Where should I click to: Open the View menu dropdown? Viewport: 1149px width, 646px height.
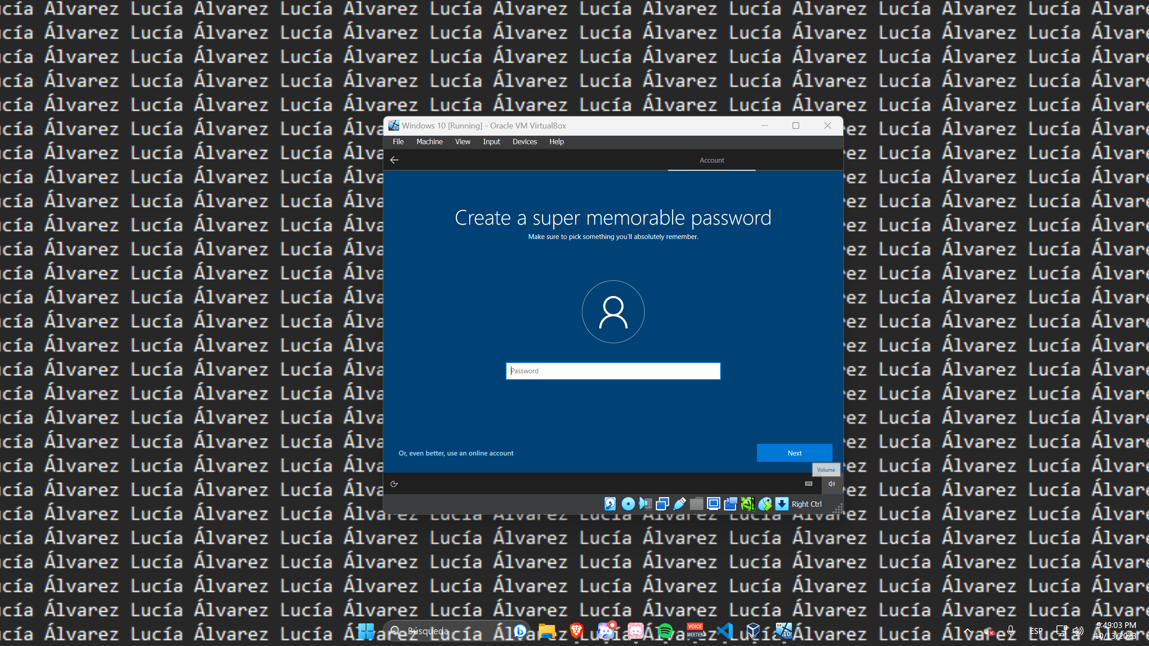tap(462, 142)
